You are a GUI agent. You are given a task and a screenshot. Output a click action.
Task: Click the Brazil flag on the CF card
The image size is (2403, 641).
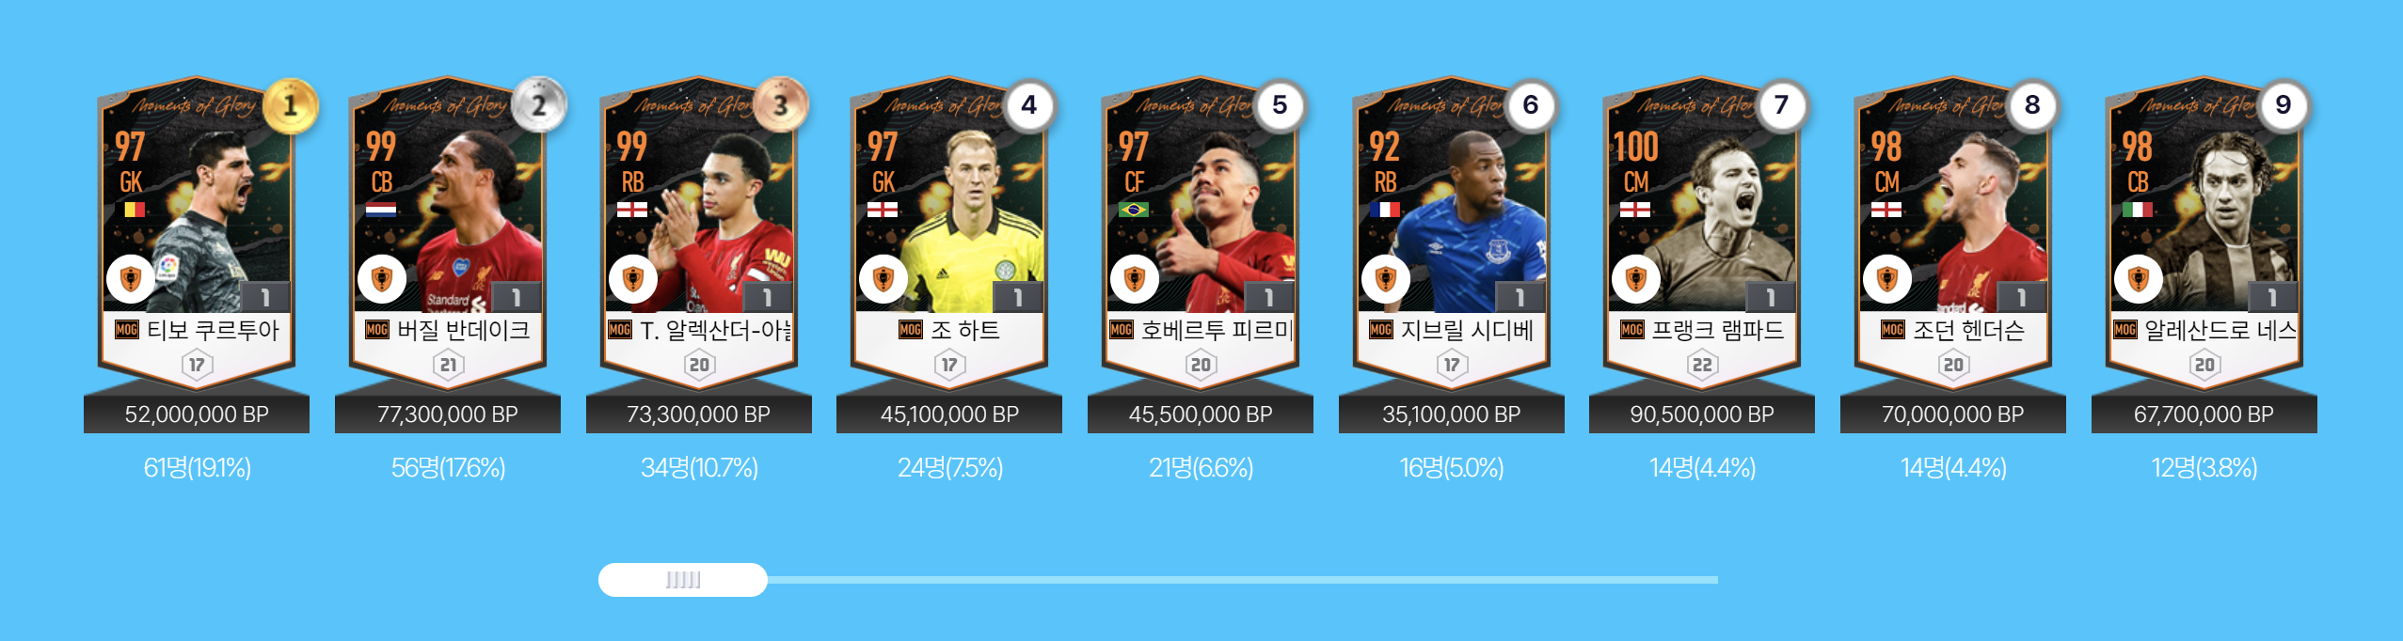pyautogui.click(x=1133, y=210)
